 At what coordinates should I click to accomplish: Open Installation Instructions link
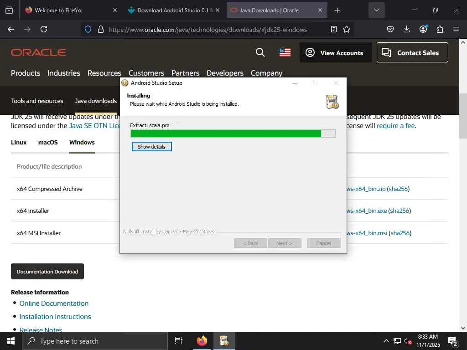tap(55, 316)
